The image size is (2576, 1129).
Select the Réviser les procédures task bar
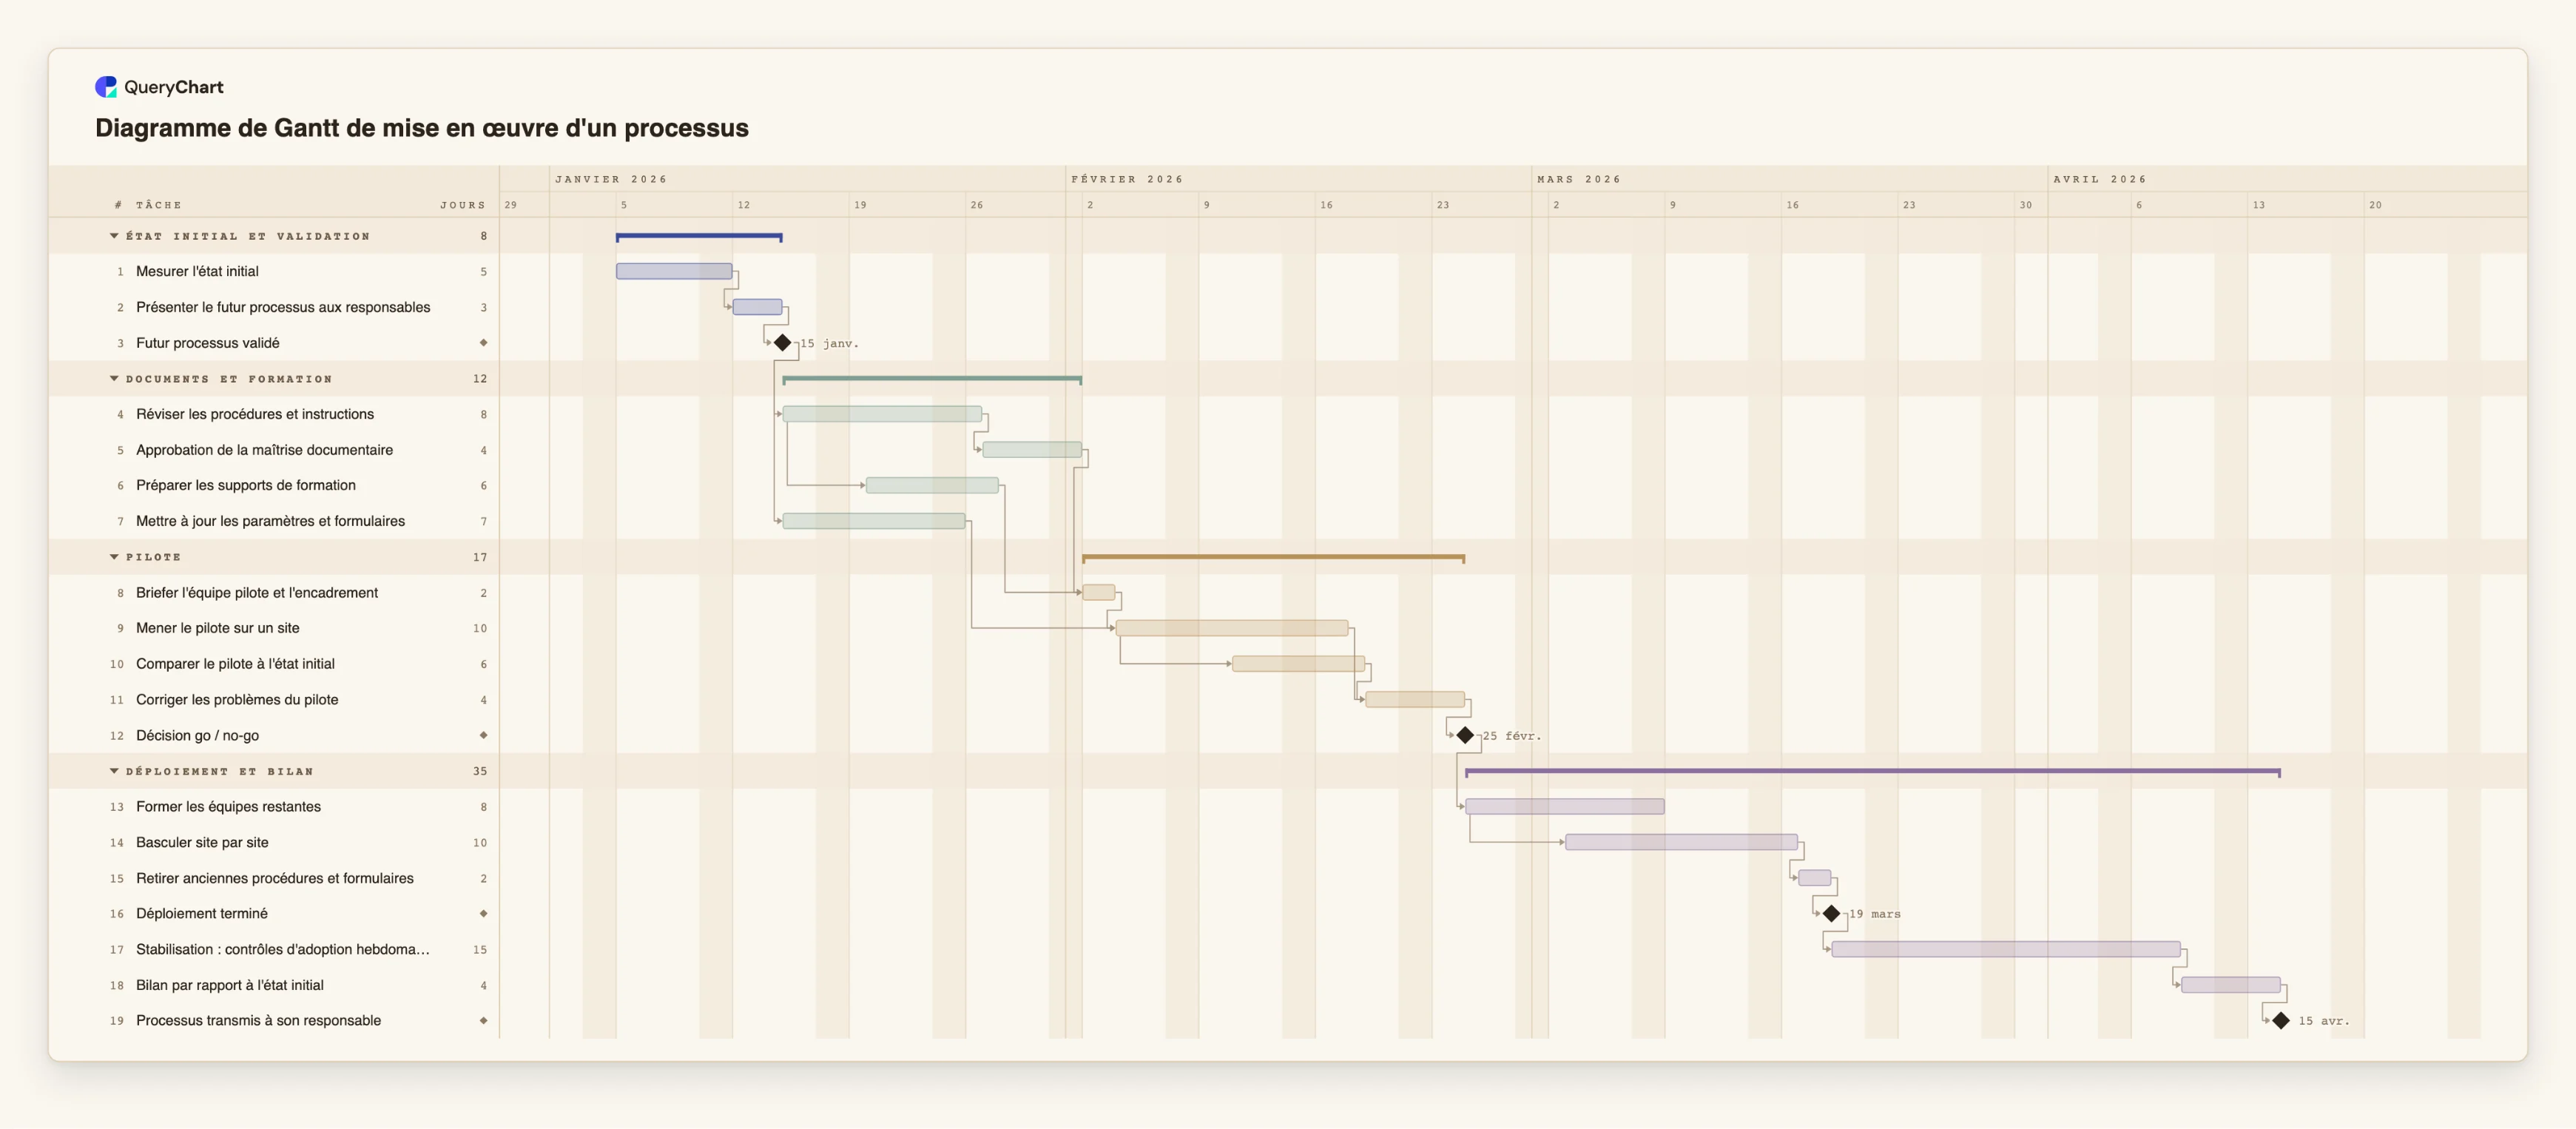point(882,414)
